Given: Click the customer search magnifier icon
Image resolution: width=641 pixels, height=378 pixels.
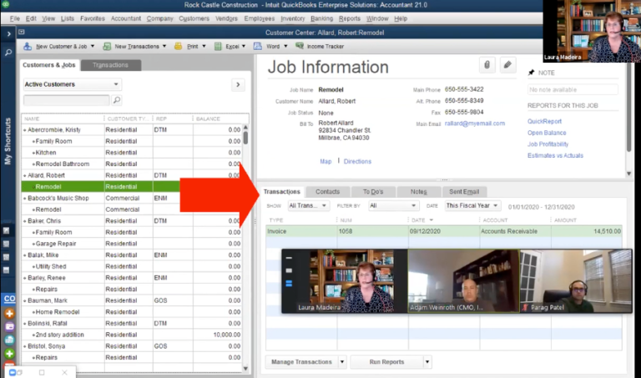Looking at the screenshot, I should point(117,100).
